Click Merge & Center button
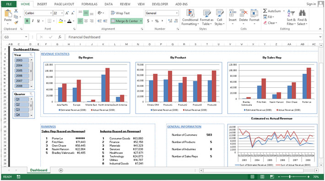 (x=125, y=21)
